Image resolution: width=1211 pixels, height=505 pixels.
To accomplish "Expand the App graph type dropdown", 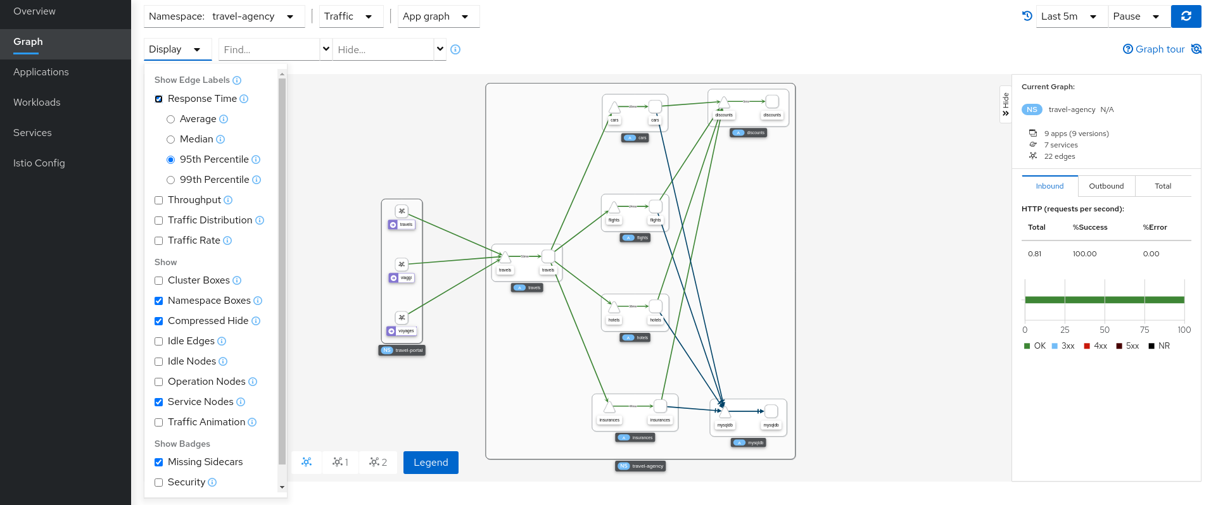I will pyautogui.click(x=438, y=16).
